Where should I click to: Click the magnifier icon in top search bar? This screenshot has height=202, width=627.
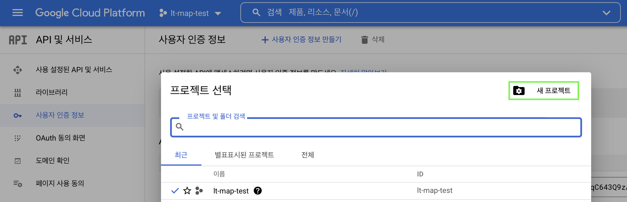point(256,13)
